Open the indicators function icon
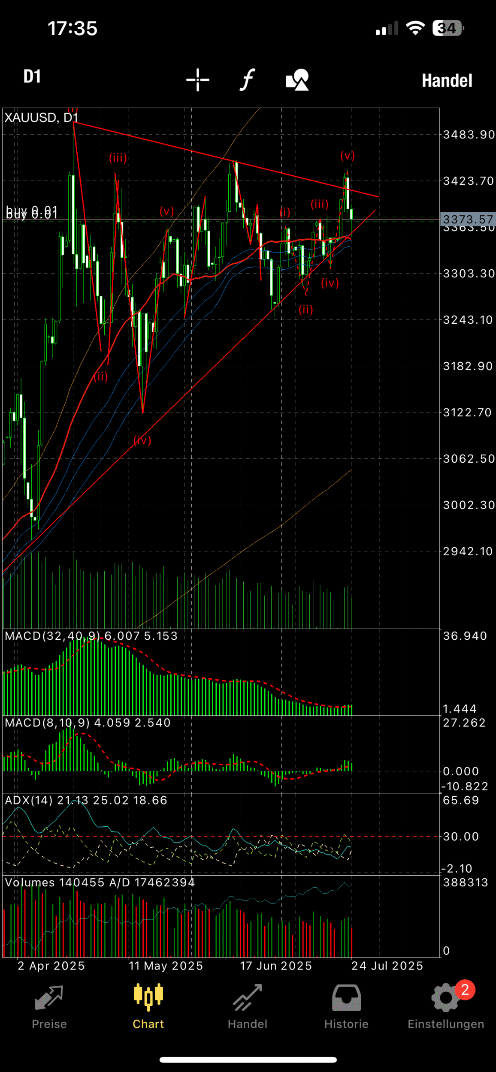496x1072 pixels. [247, 80]
